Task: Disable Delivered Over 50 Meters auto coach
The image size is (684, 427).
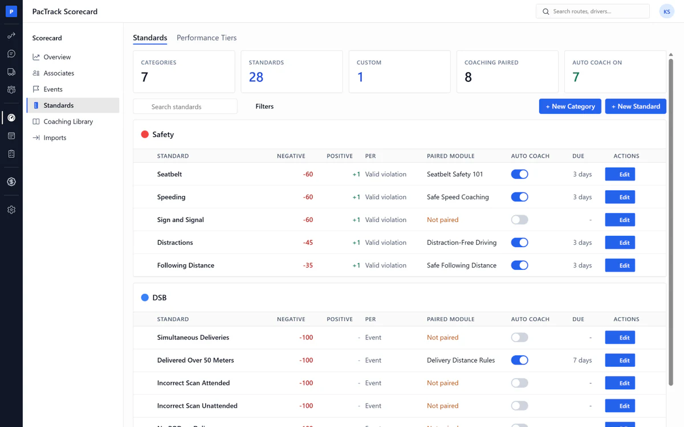Action: tap(519, 360)
